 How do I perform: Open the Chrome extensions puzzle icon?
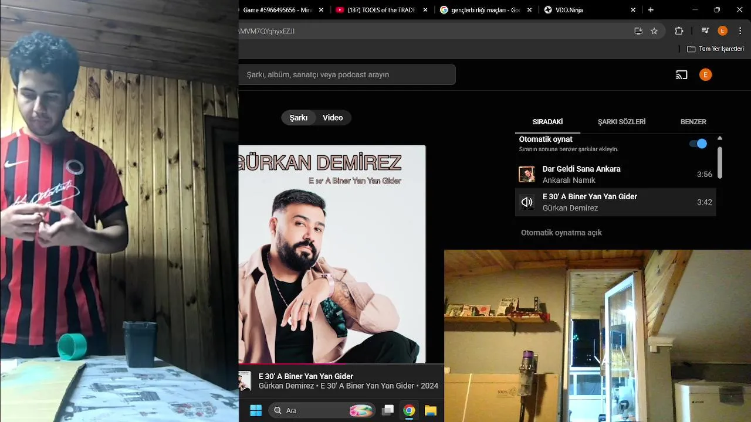click(679, 31)
